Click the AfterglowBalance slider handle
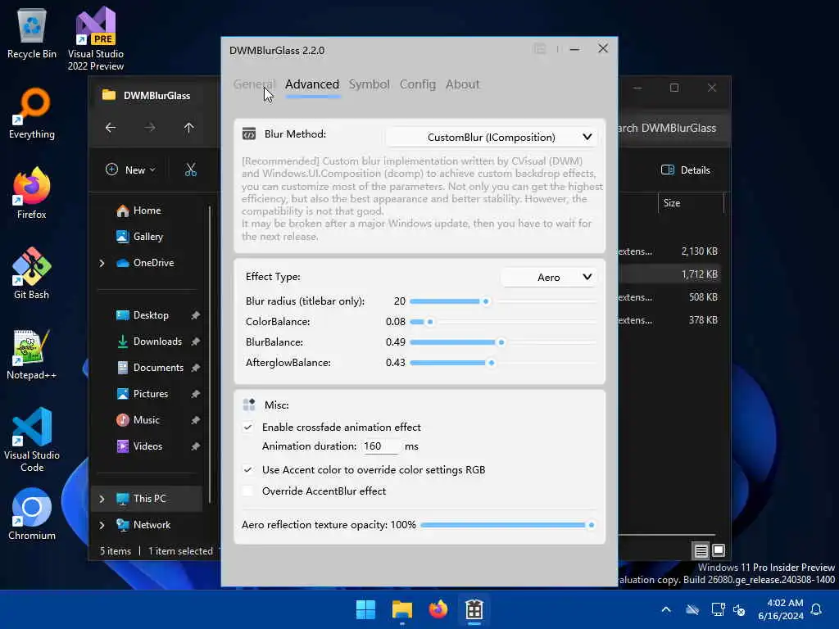Image resolution: width=839 pixels, height=629 pixels. (x=492, y=363)
